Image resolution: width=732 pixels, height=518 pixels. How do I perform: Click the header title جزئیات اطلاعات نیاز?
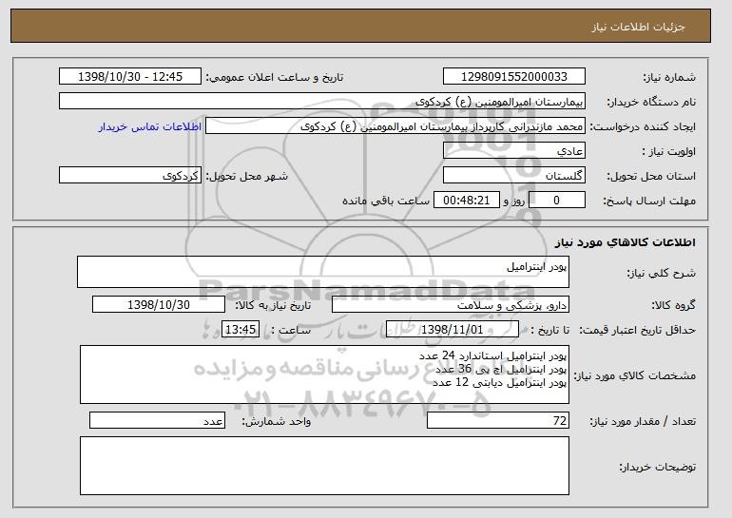coord(638,27)
